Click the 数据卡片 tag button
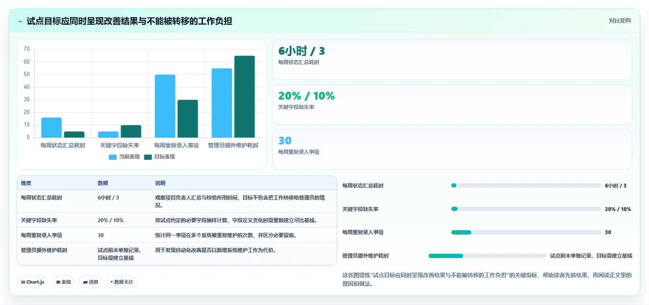The width and height of the screenshot is (649, 305). click(122, 282)
